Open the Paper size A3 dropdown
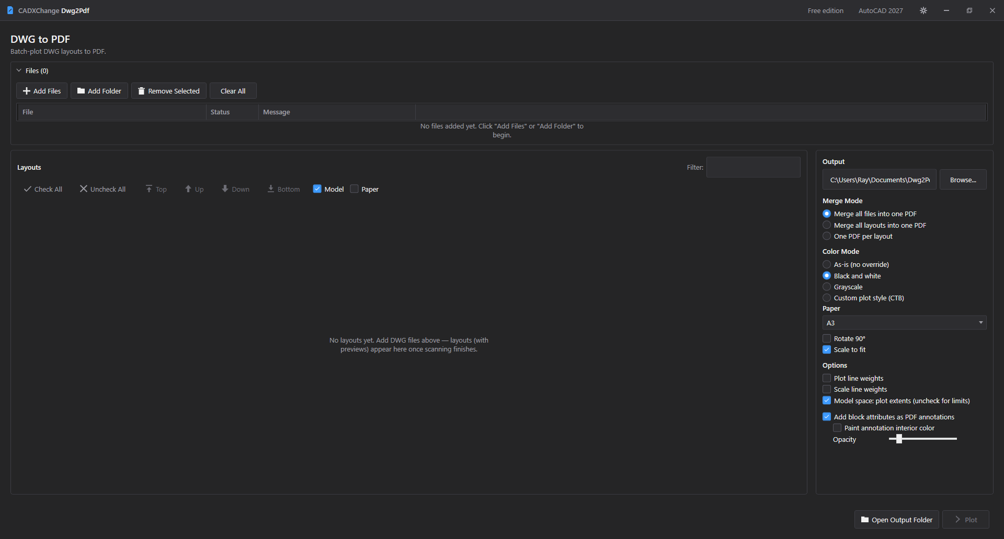Viewport: 1004px width, 539px height. coord(904,323)
